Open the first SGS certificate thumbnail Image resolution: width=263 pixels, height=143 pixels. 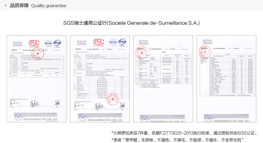37,79
